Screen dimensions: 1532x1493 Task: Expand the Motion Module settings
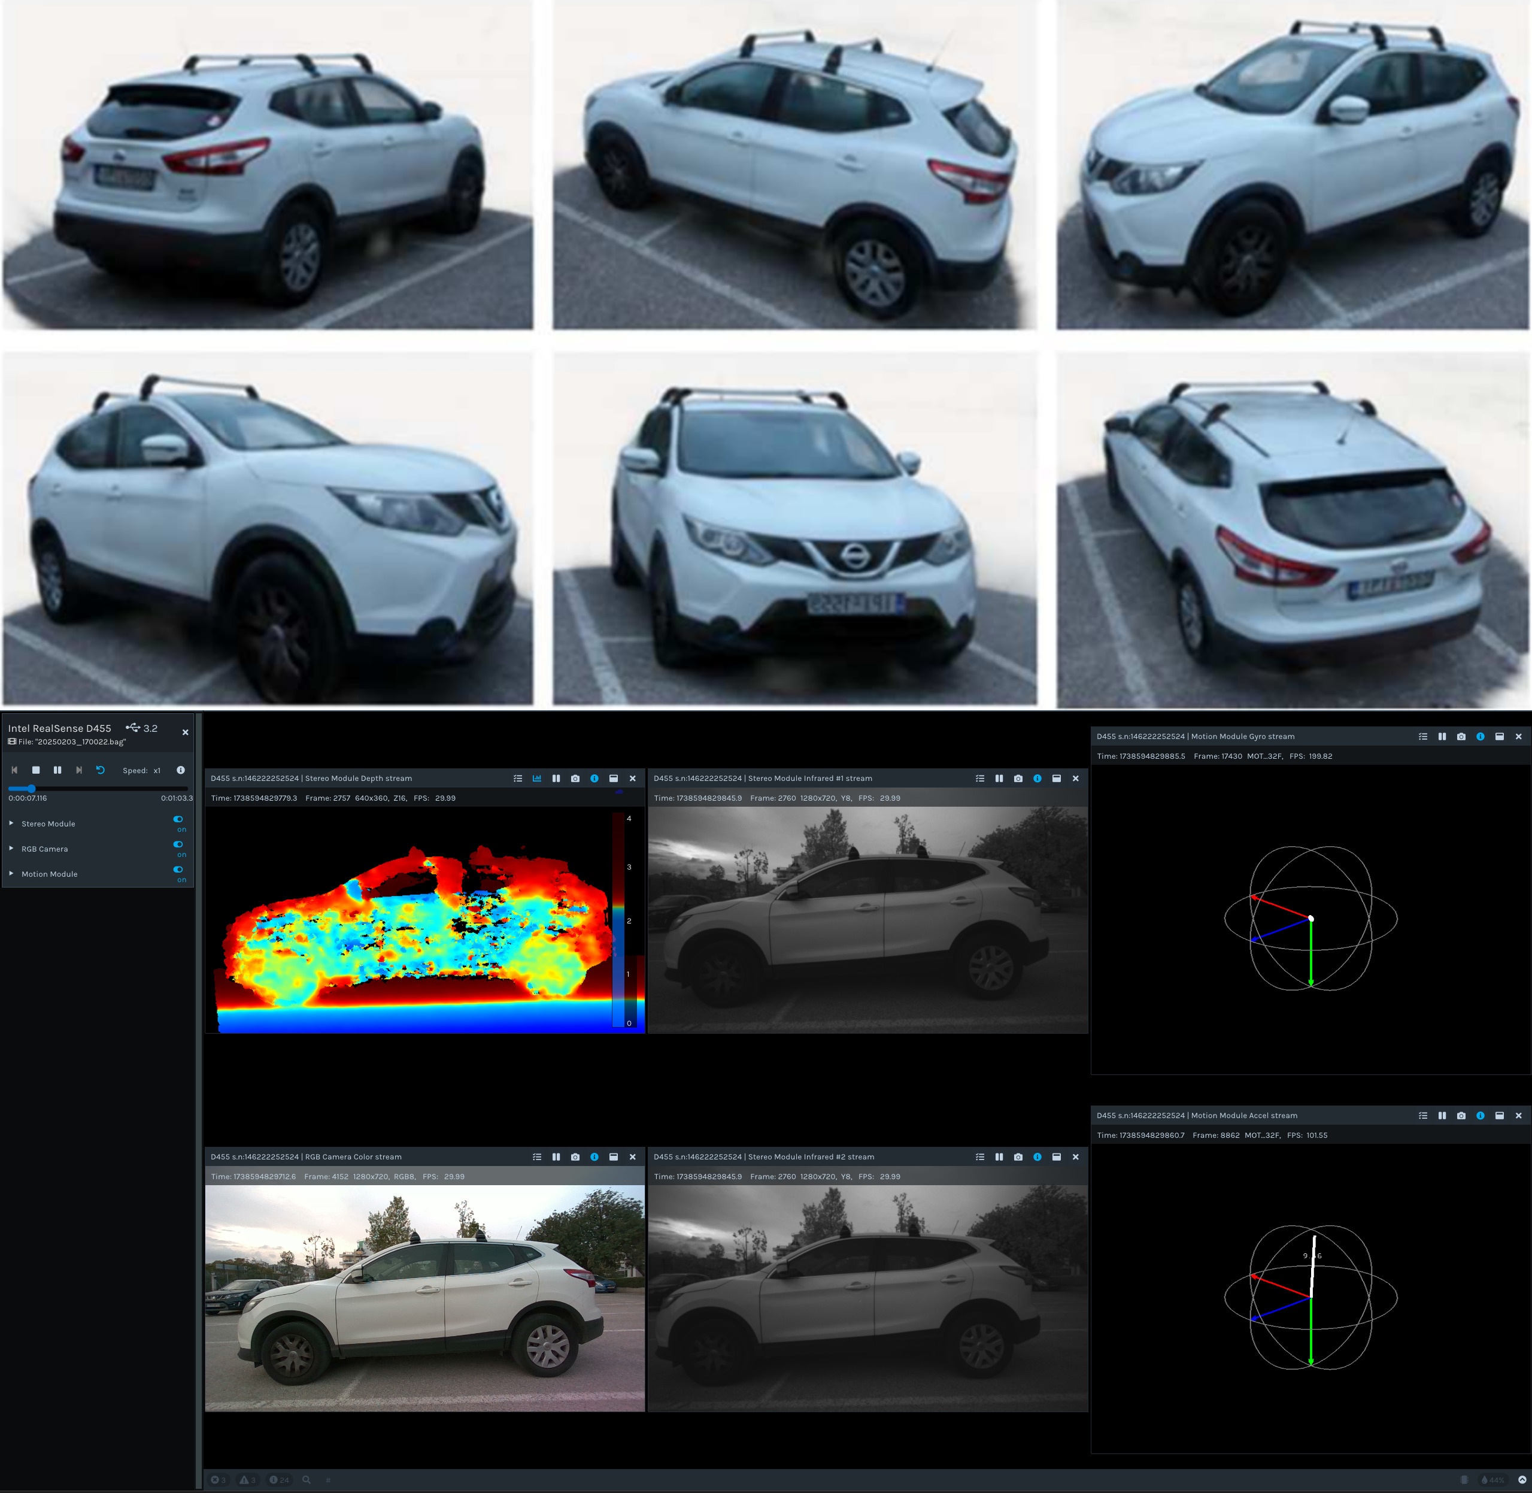point(11,874)
